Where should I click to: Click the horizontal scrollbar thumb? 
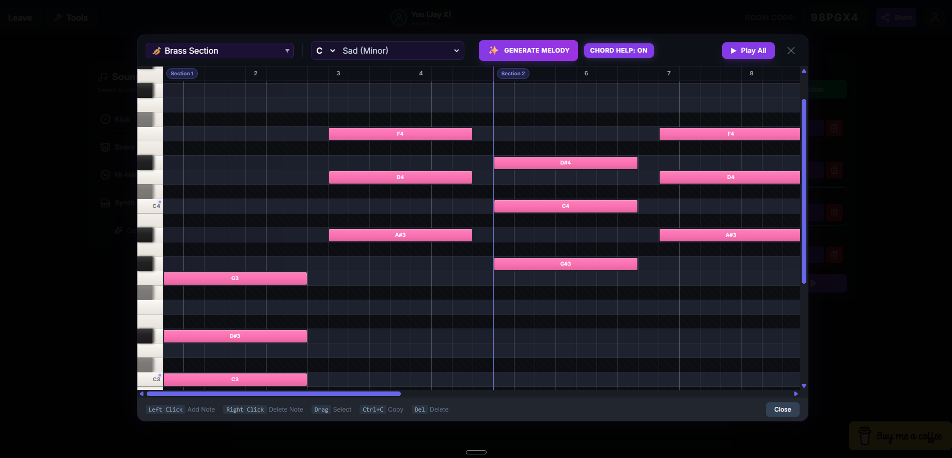coord(274,394)
